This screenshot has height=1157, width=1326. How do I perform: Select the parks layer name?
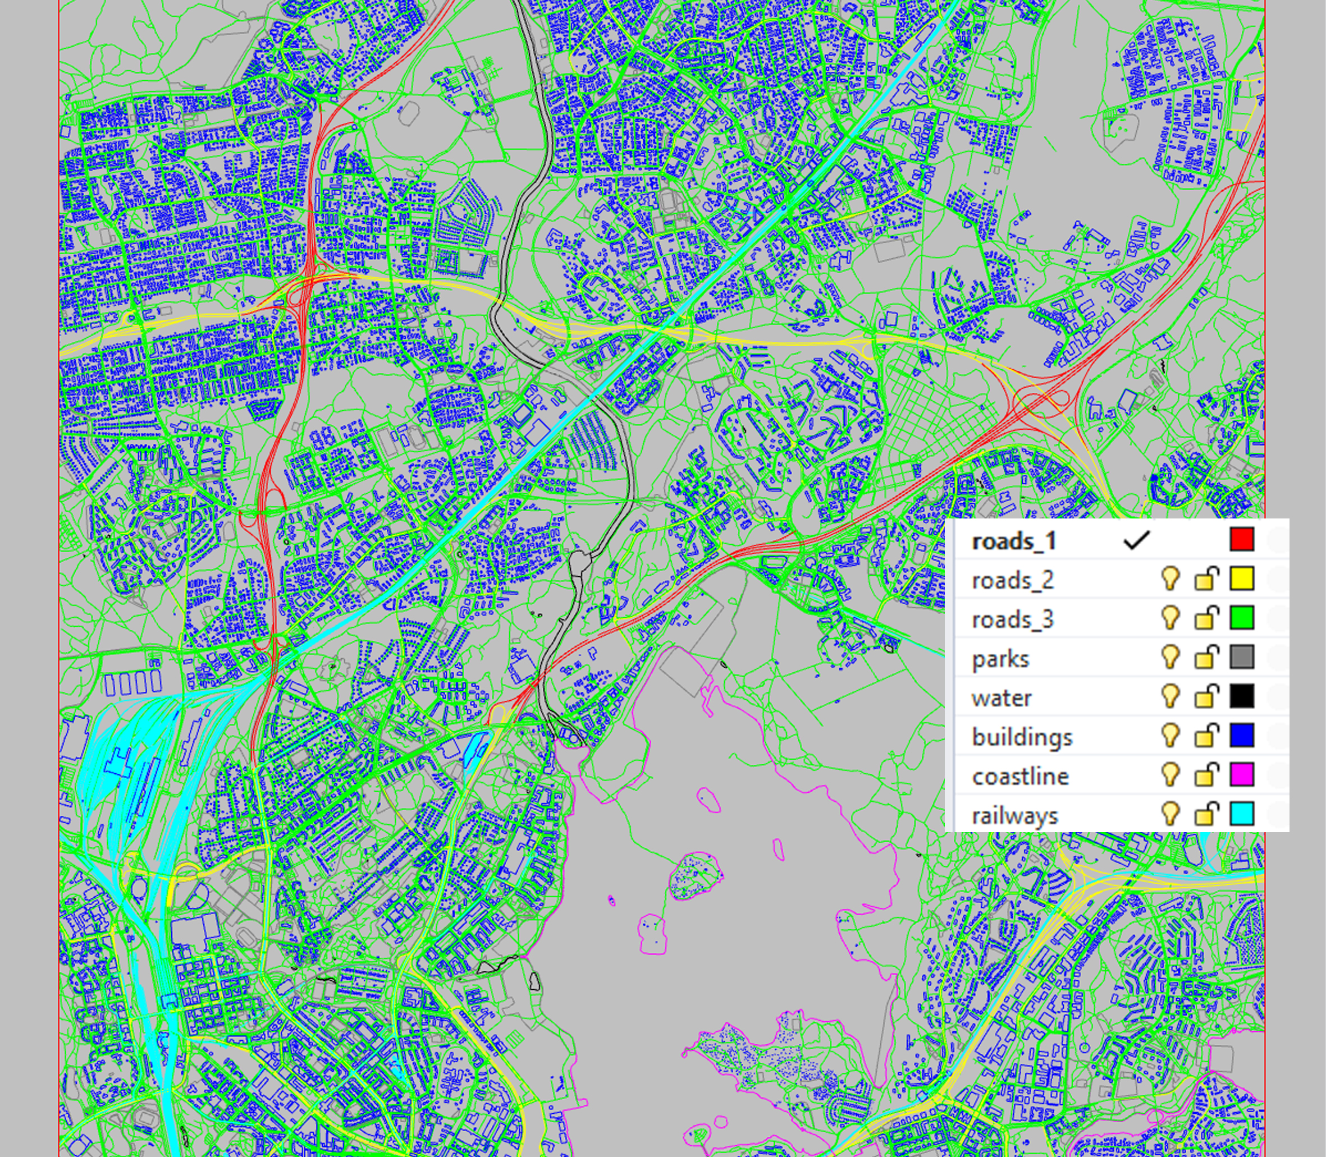coord(1000,660)
